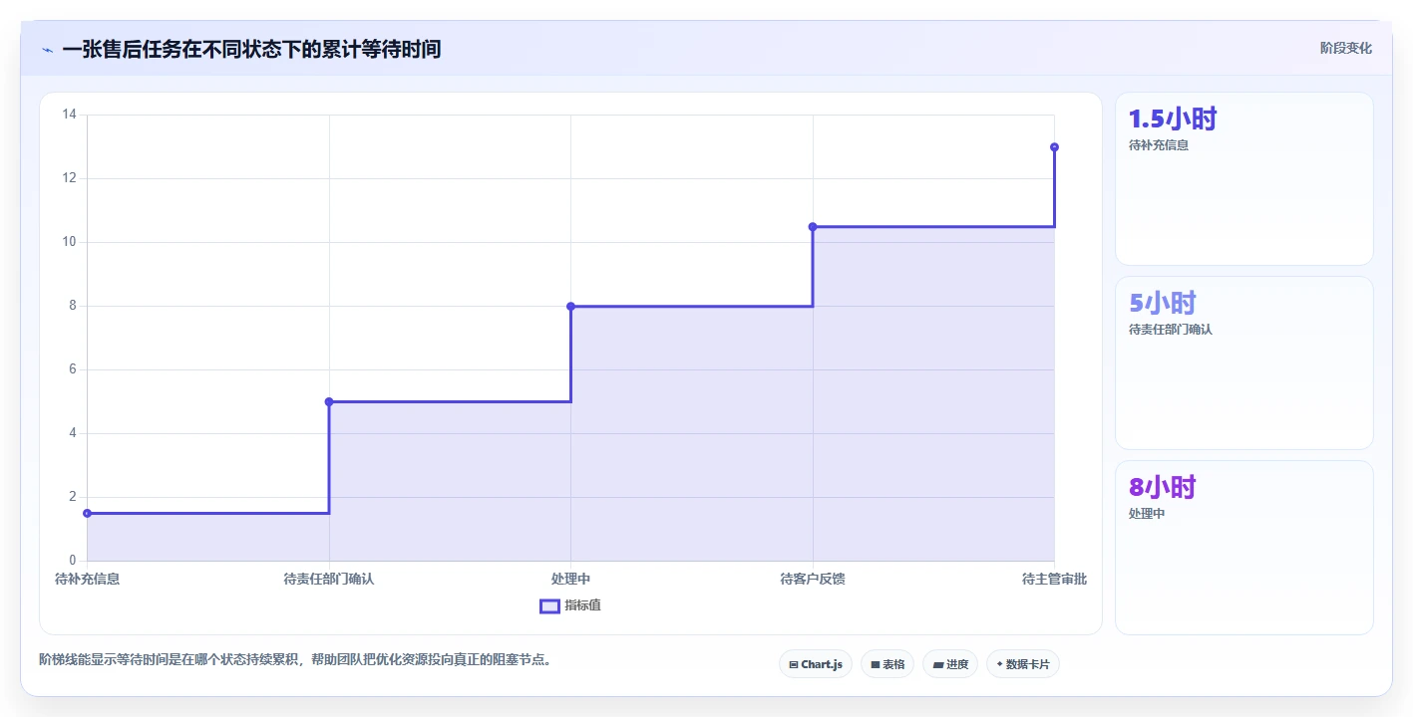Click the x-axis label 待补充信息
The width and height of the screenshot is (1413, 717).
coord(87,579)
